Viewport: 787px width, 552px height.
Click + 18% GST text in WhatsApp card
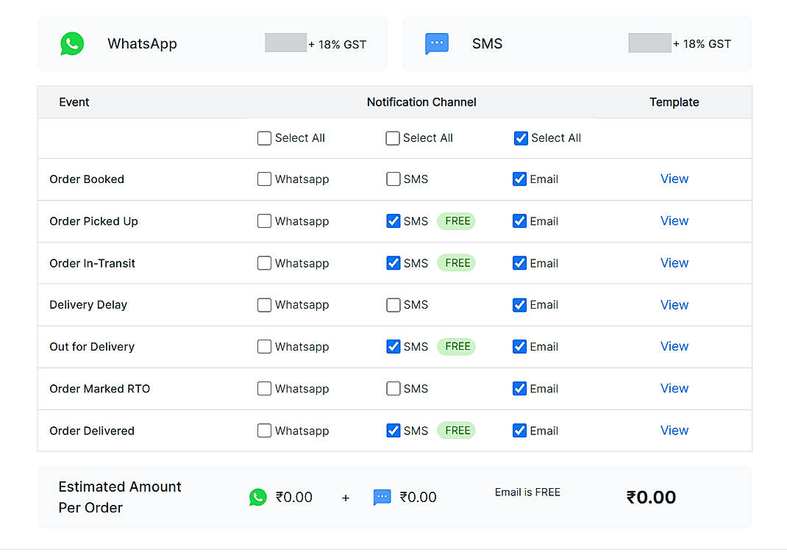click(x=338, y=45)
